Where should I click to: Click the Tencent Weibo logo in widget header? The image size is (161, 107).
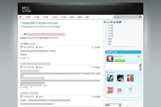pyautogui.click(x=107, y=52)
